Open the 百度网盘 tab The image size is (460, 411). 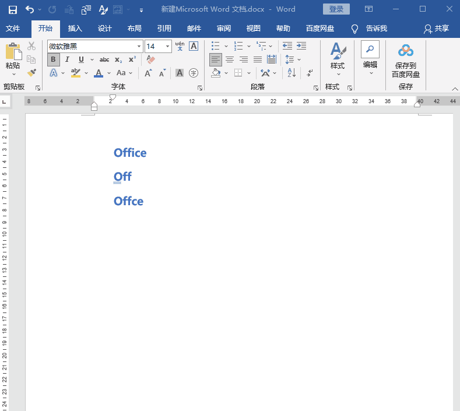click(x=319, y=29)
